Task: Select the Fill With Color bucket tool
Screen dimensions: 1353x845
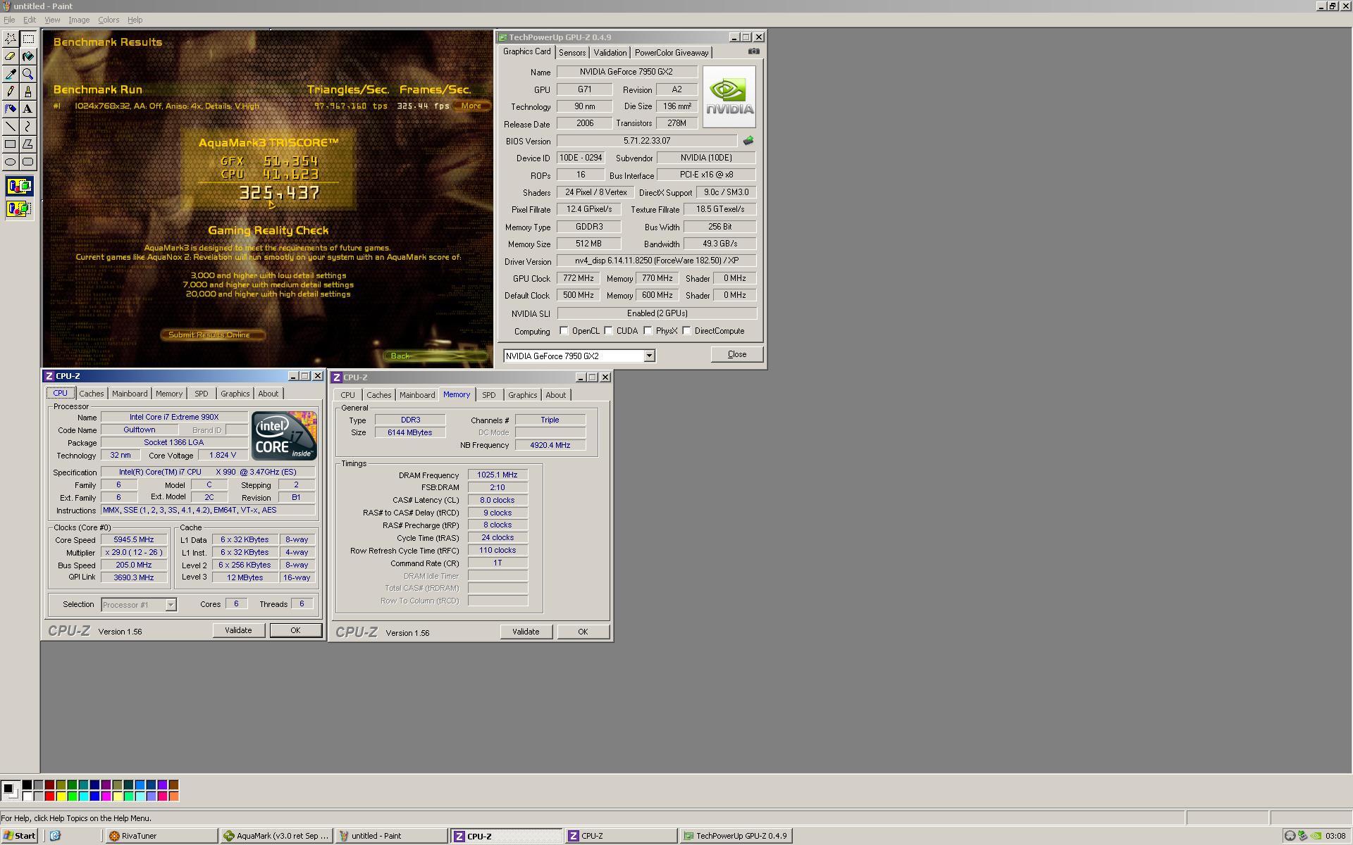Action: coord(28,56)
